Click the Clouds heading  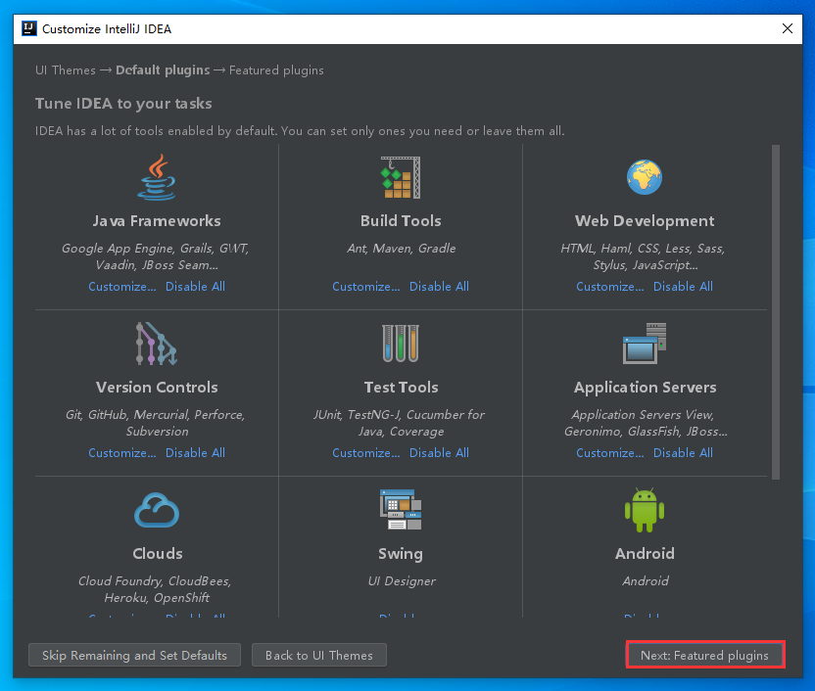coord(158,553)
